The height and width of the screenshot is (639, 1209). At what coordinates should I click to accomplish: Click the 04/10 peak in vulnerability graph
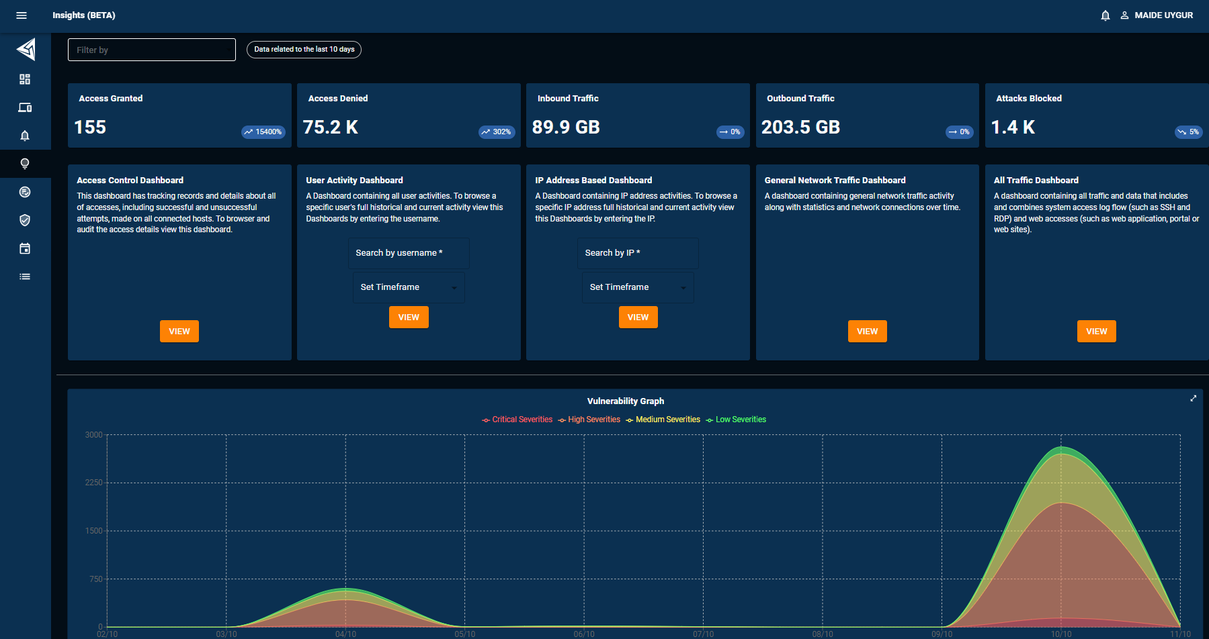[x=345, y=589]
